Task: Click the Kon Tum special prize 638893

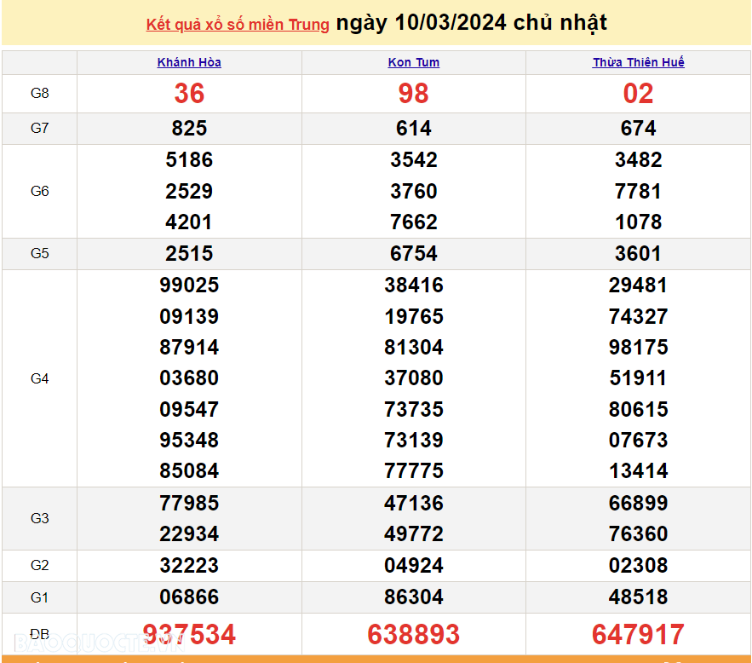Action: (x=414, y=634)
